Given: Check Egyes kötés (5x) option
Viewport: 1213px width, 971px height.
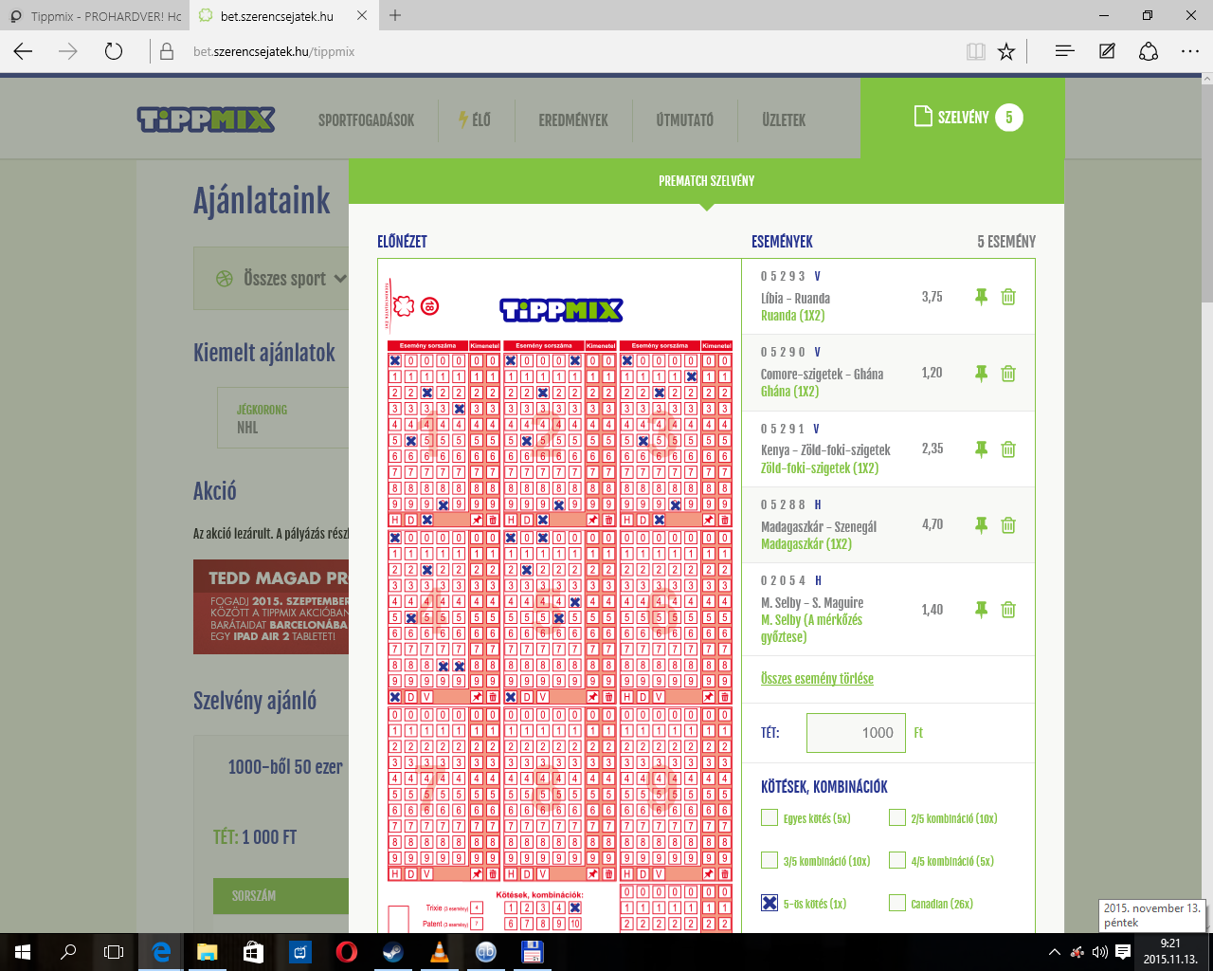Looking at the screenshot, I should [769, 817].
